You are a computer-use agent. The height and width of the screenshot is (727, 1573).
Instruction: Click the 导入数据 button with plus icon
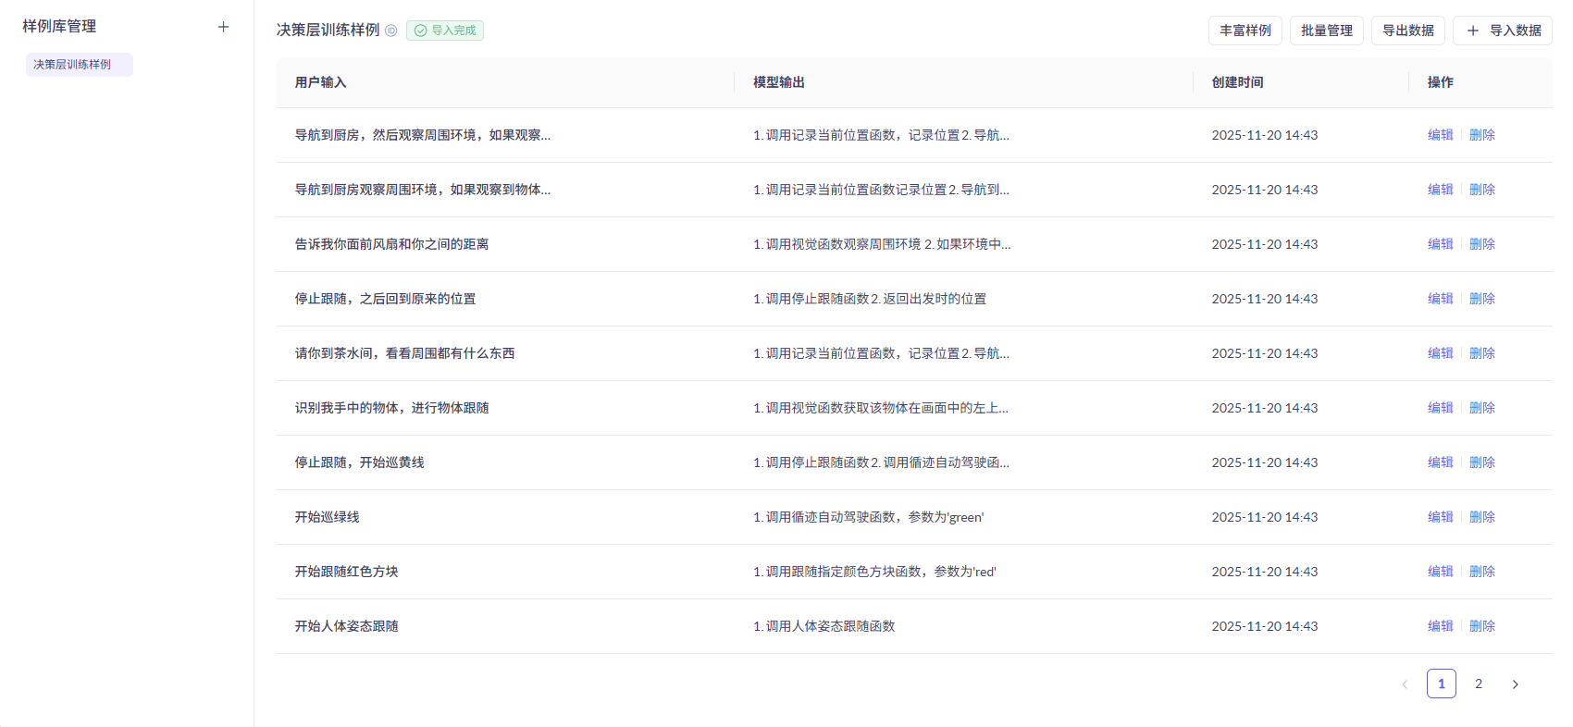[x=1502, y=31]
